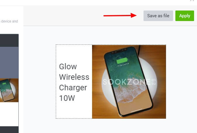Click the blue-gray area of left preview
Viewport: 197px width, 133px height.
tap(9, 63)
